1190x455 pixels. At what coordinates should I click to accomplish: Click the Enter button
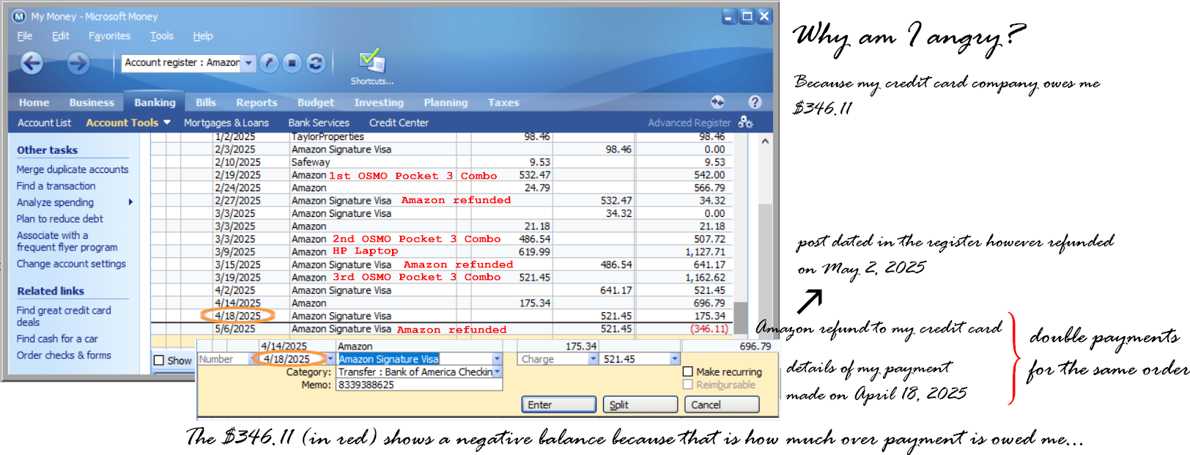coord(558,404)
